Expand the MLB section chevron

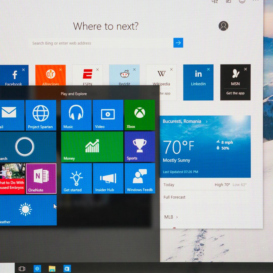tap(177, 217)
